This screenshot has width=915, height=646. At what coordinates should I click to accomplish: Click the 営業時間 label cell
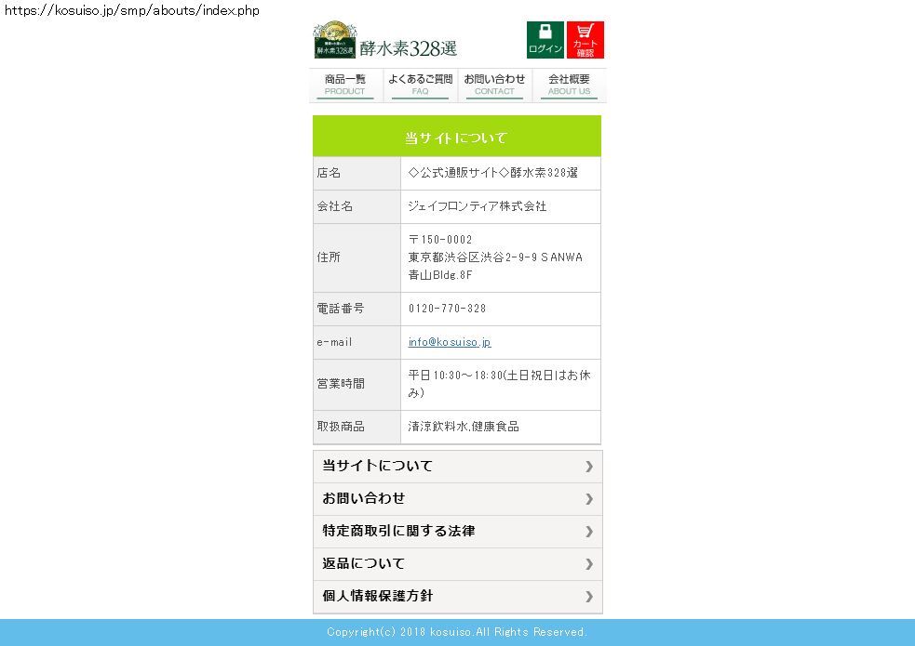pyautogui.click(x=357, y=385)
